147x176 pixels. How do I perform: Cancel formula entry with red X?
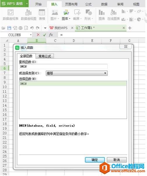pos(38,35)
